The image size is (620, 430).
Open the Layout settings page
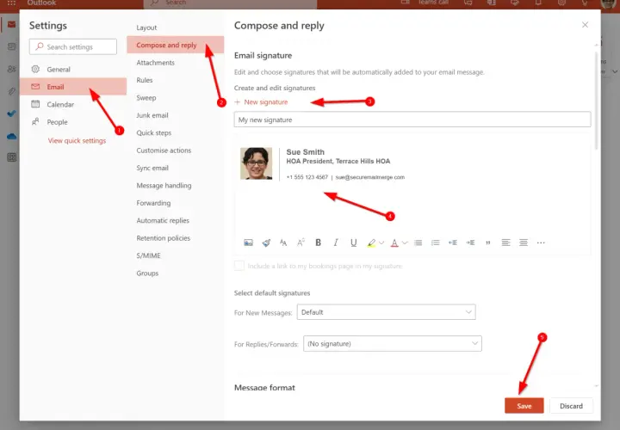coord(175,28)
